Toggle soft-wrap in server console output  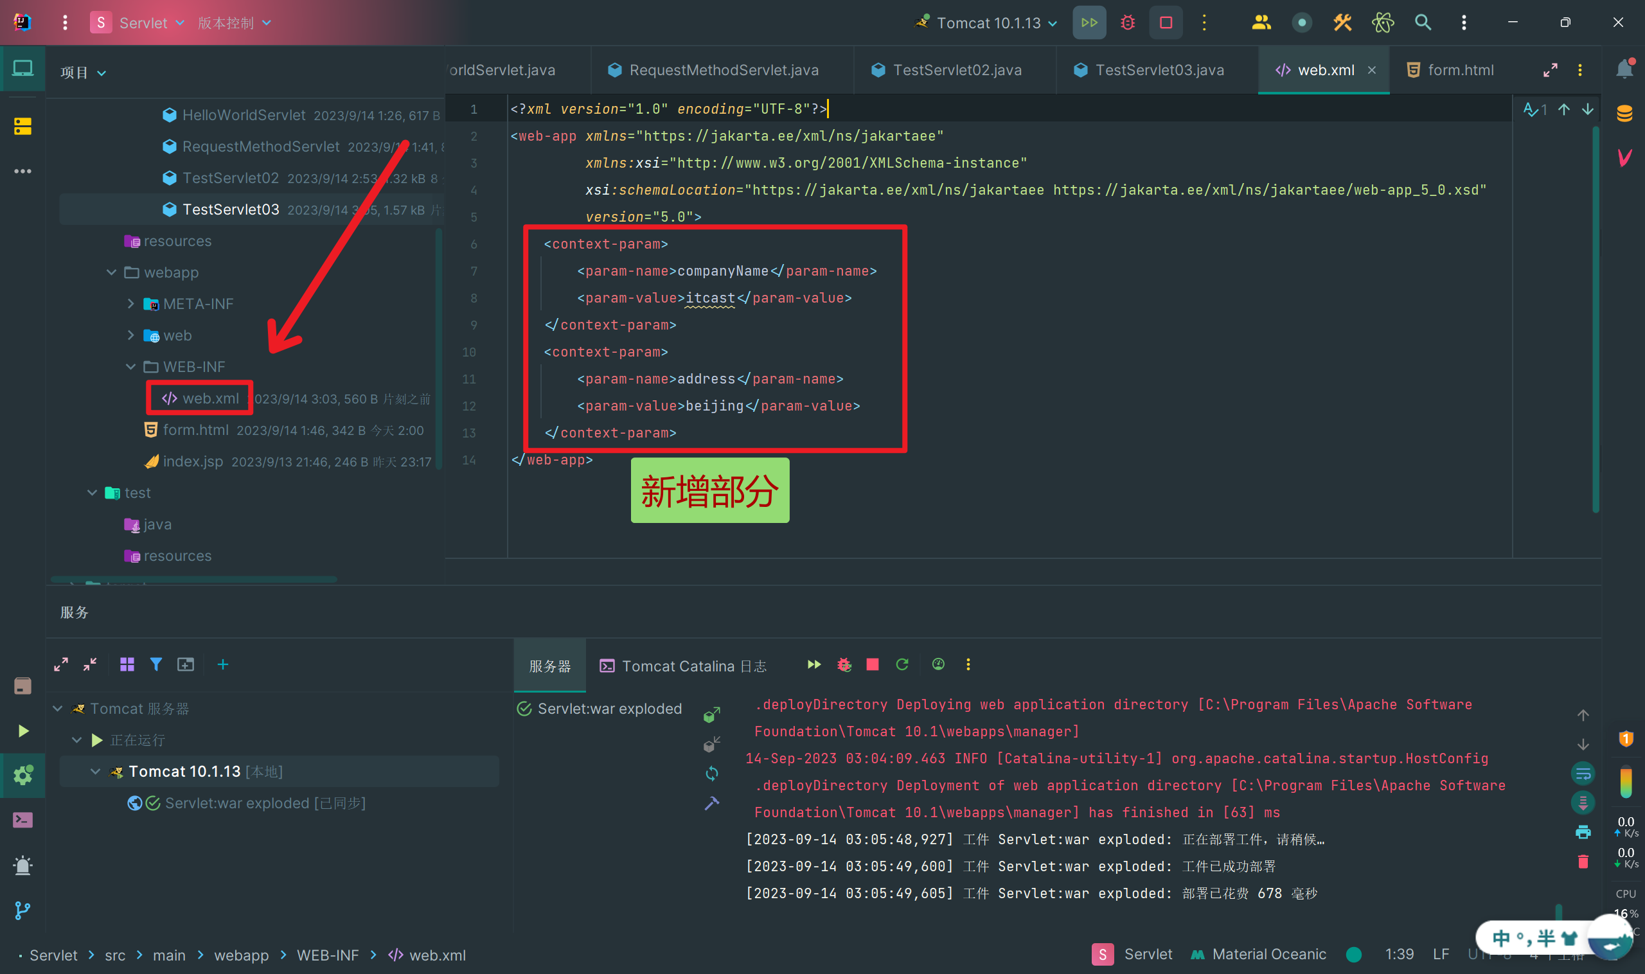click(x=1583, y=774)
